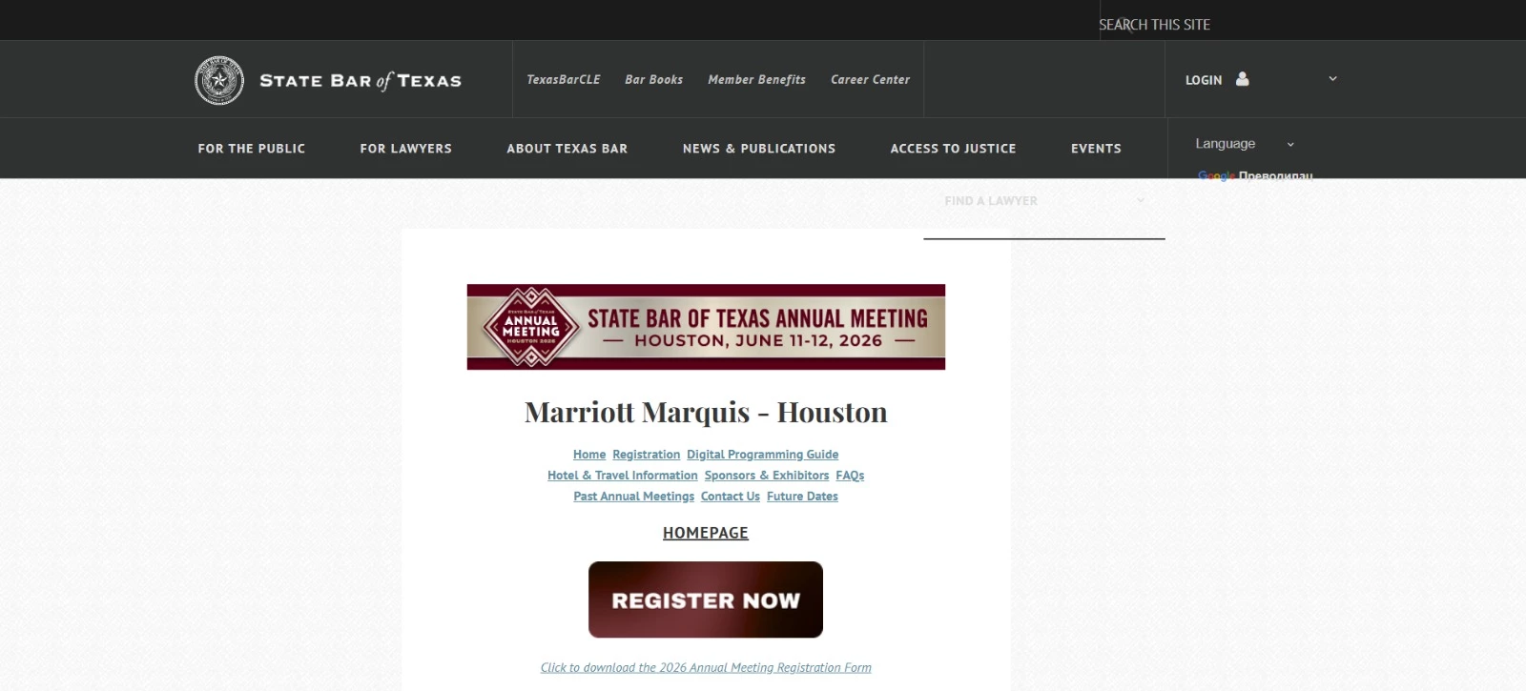Open the Language dropdown
Viewport: 1526px width, 691px height.
(x=1245, y=144)
